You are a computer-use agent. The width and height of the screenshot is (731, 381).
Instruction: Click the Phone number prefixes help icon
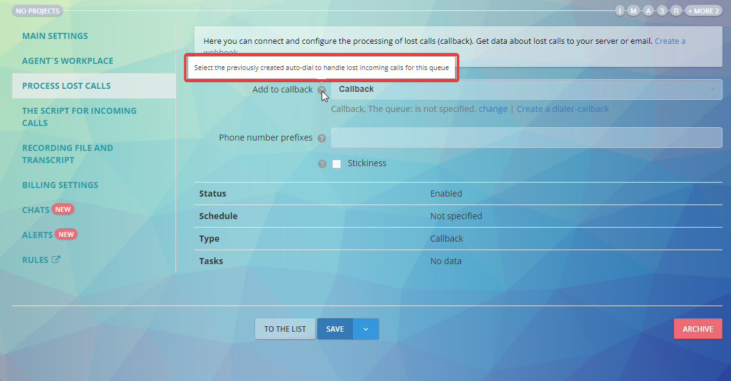pos(322,138)
